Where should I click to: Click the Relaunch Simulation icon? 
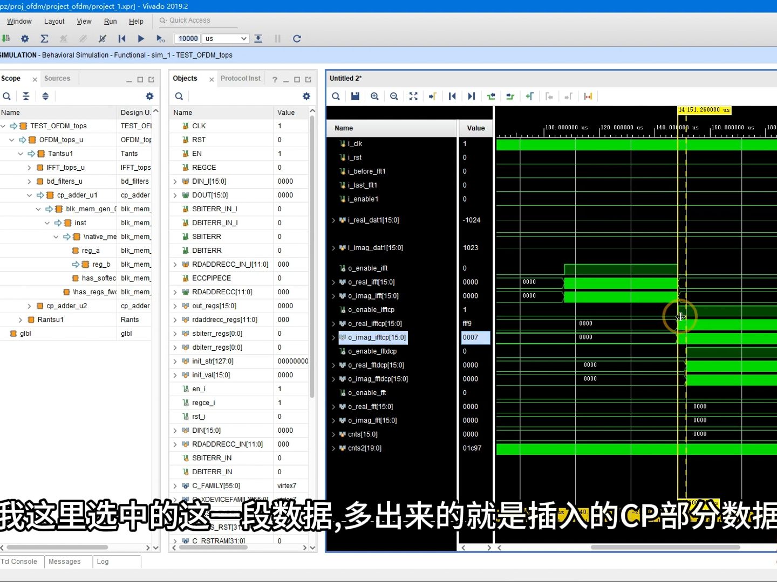coord(297,38)
